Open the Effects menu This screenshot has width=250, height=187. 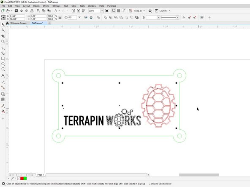[x=46, y=6]
